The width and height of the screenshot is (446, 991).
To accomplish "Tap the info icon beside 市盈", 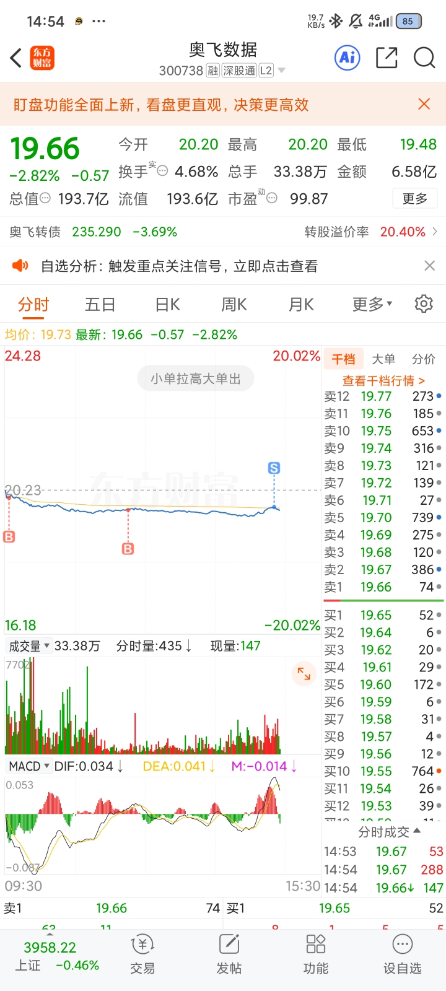I will (271, 198).
